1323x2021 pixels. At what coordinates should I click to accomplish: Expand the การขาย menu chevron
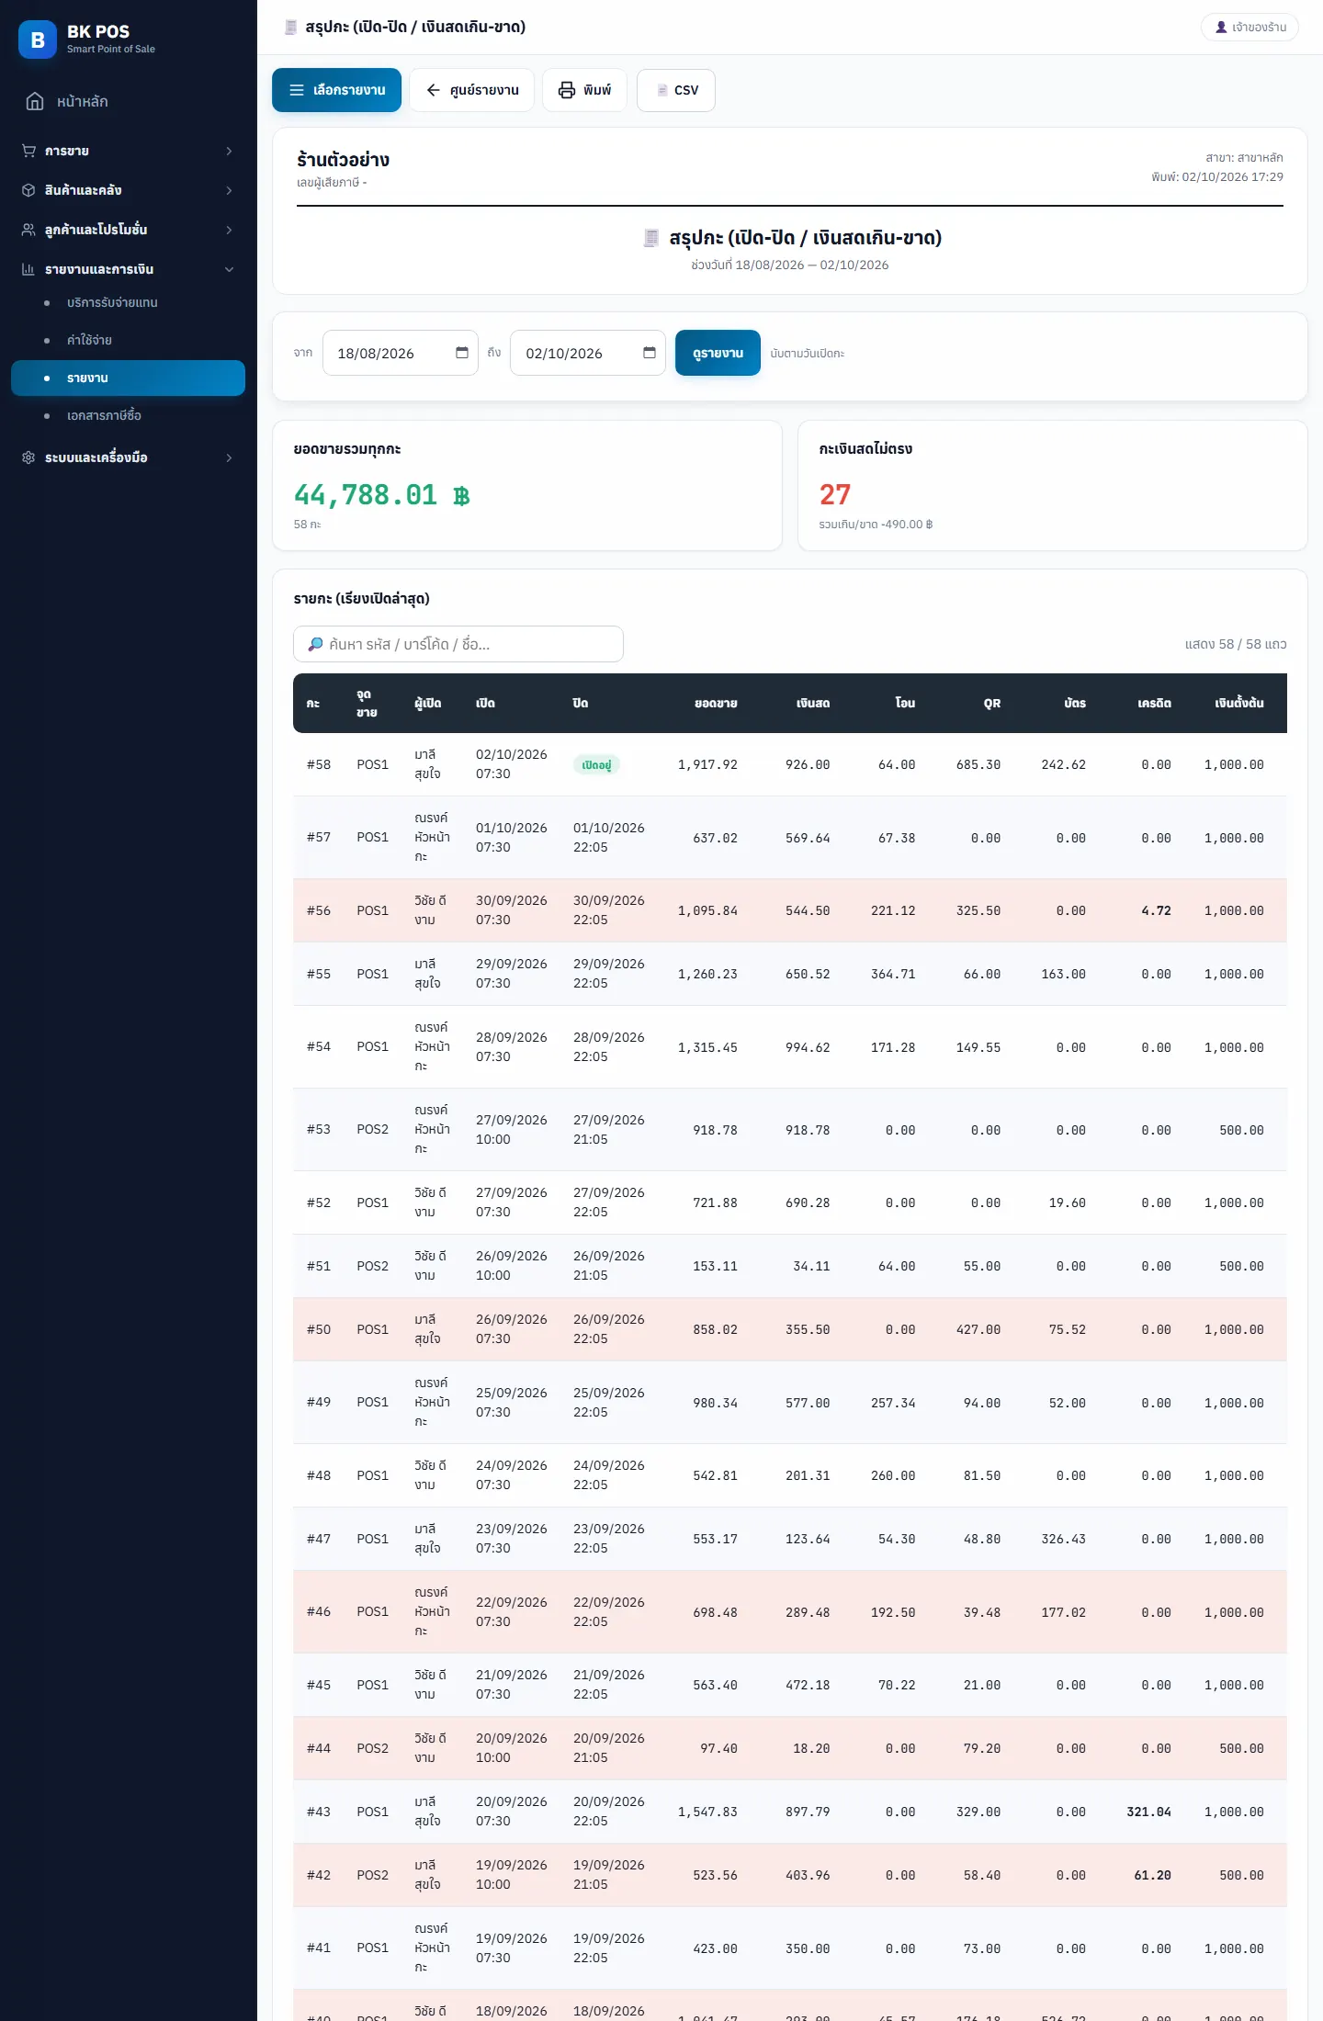coord(229,151)
